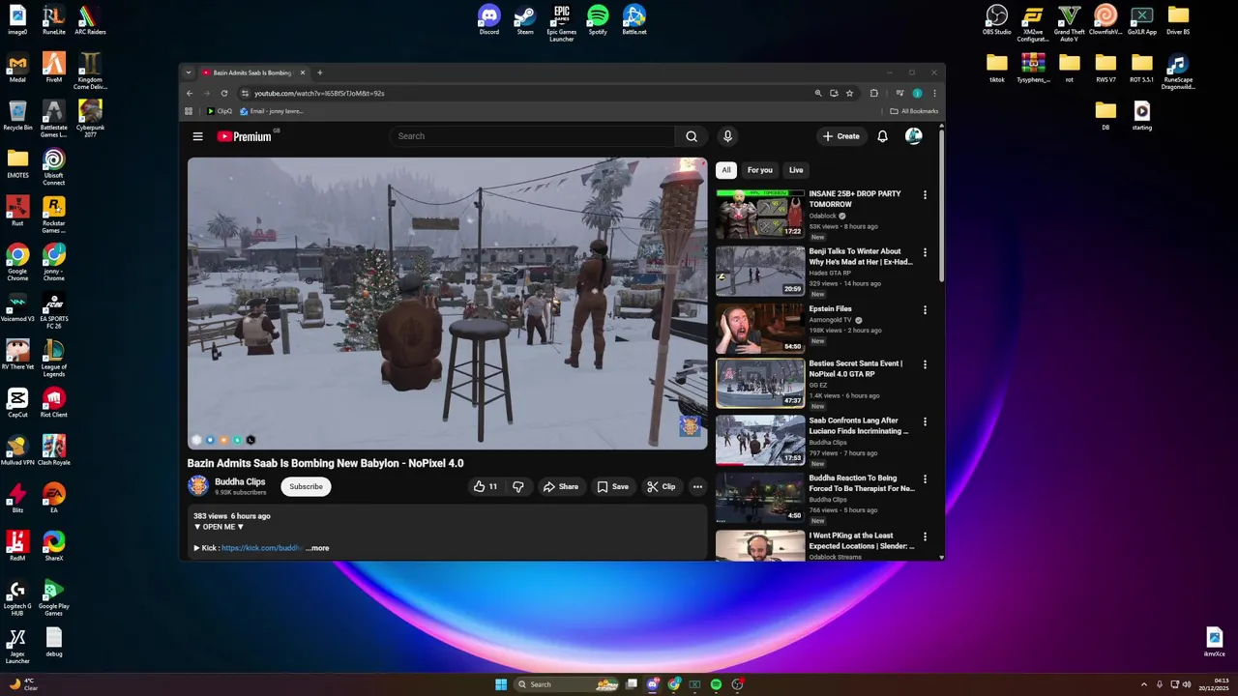Open options menu for INSANE 25B+ DROP PARTY video
This screenshot has height=696, width=1238.
pyautogui.click(x=925, y=194)
